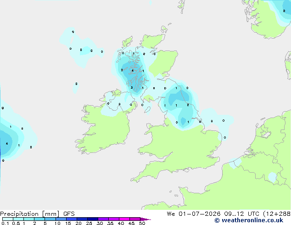This screenshot has height=225, width=291.
Task: Click the 35–40 mm violet swatch
Action: (114, 219)
